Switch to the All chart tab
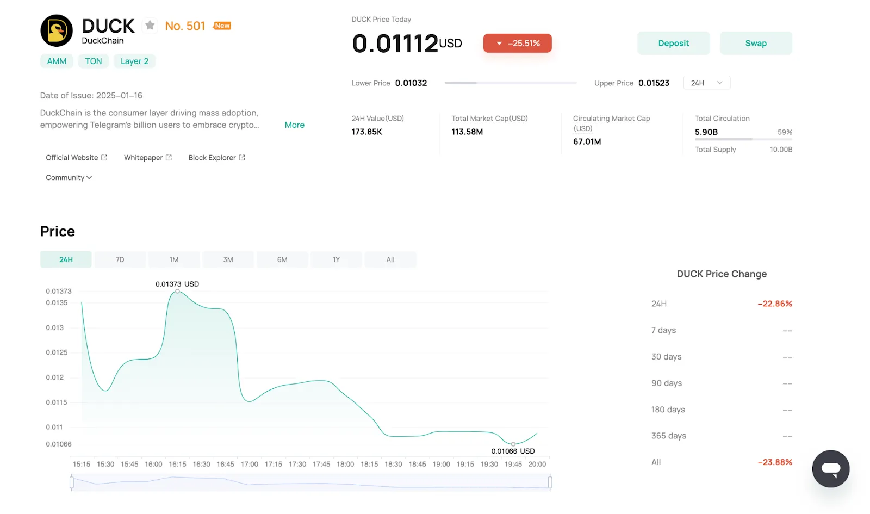The image size is (870, 514). [390, 259]
